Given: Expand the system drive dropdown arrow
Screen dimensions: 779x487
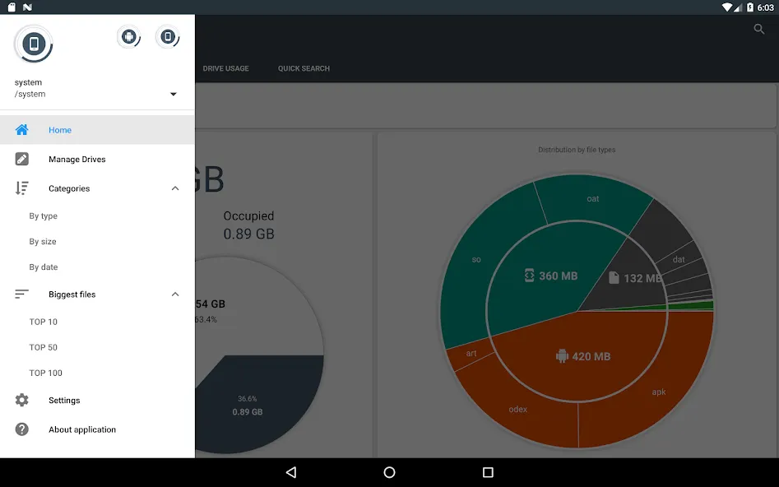Looking at the screenshot, I should 174,94.
